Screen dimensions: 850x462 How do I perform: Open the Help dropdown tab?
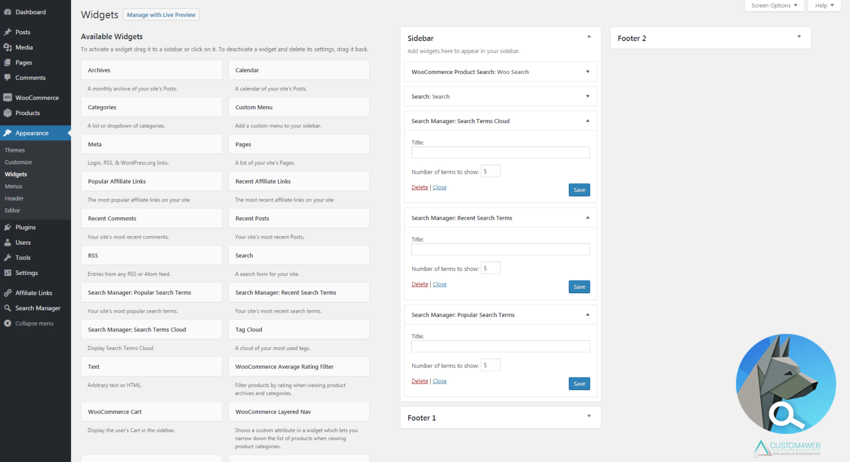point(824,5)
